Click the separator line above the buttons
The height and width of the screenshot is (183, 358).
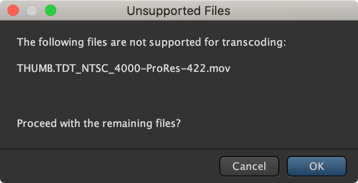pos(179,149)
